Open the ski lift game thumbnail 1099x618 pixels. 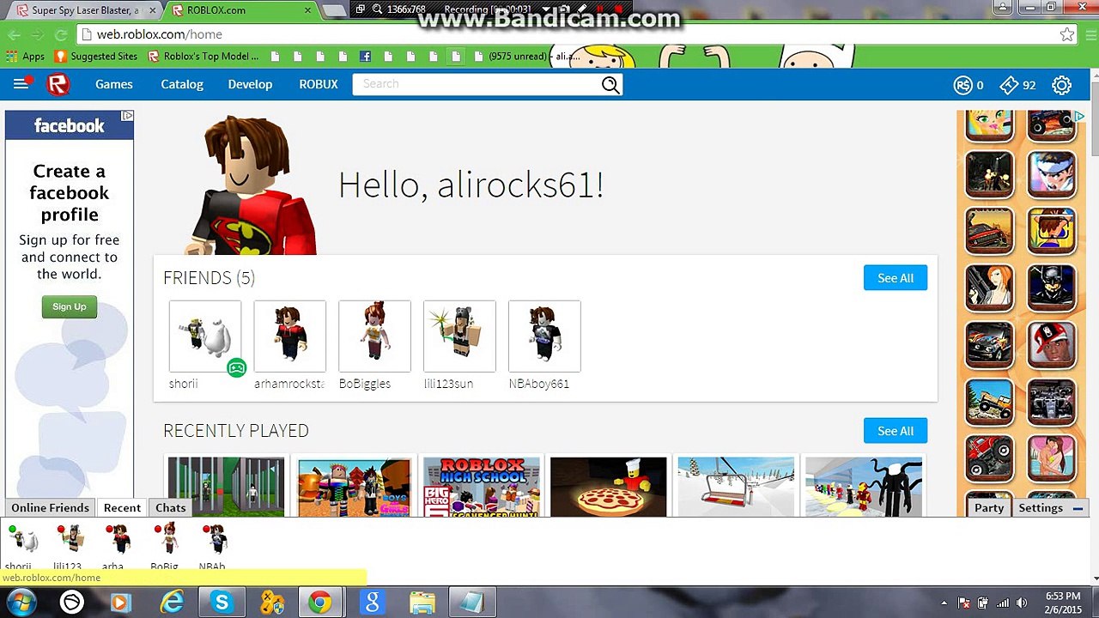coord(736,487)
